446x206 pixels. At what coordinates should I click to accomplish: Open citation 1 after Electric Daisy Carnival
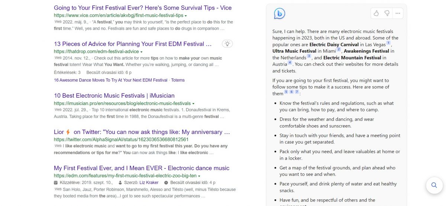pyautogui.click(x=388, y=43)
